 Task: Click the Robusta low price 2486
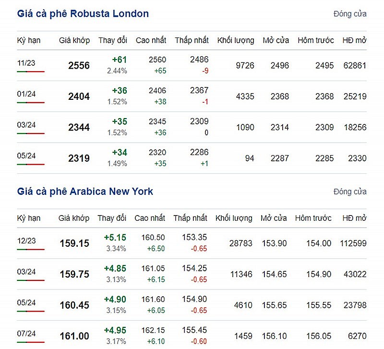(199, 60)
